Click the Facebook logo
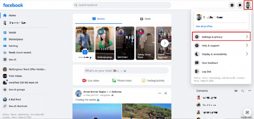The image size is (254, 119). tap(13, 5)
